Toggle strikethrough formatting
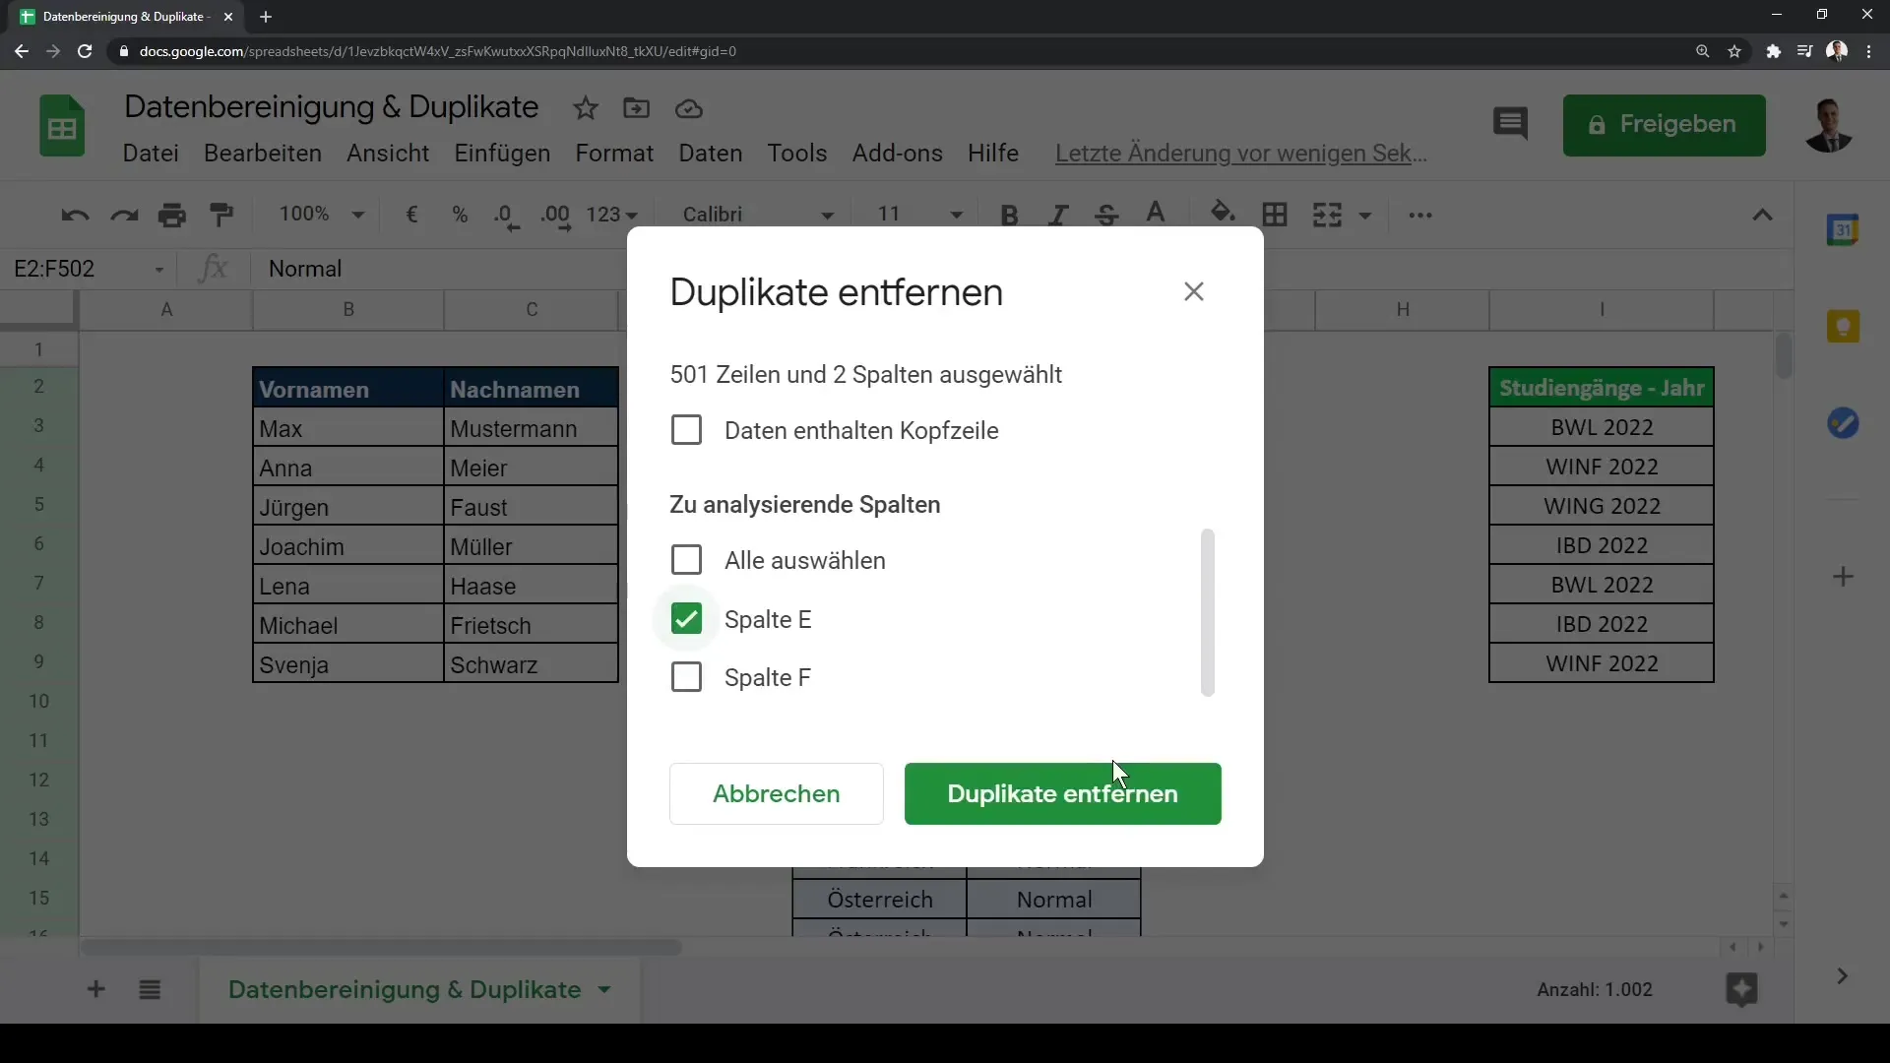Image resolution: width=1890 pixels, height=1063 pixels. [1106, 215]
